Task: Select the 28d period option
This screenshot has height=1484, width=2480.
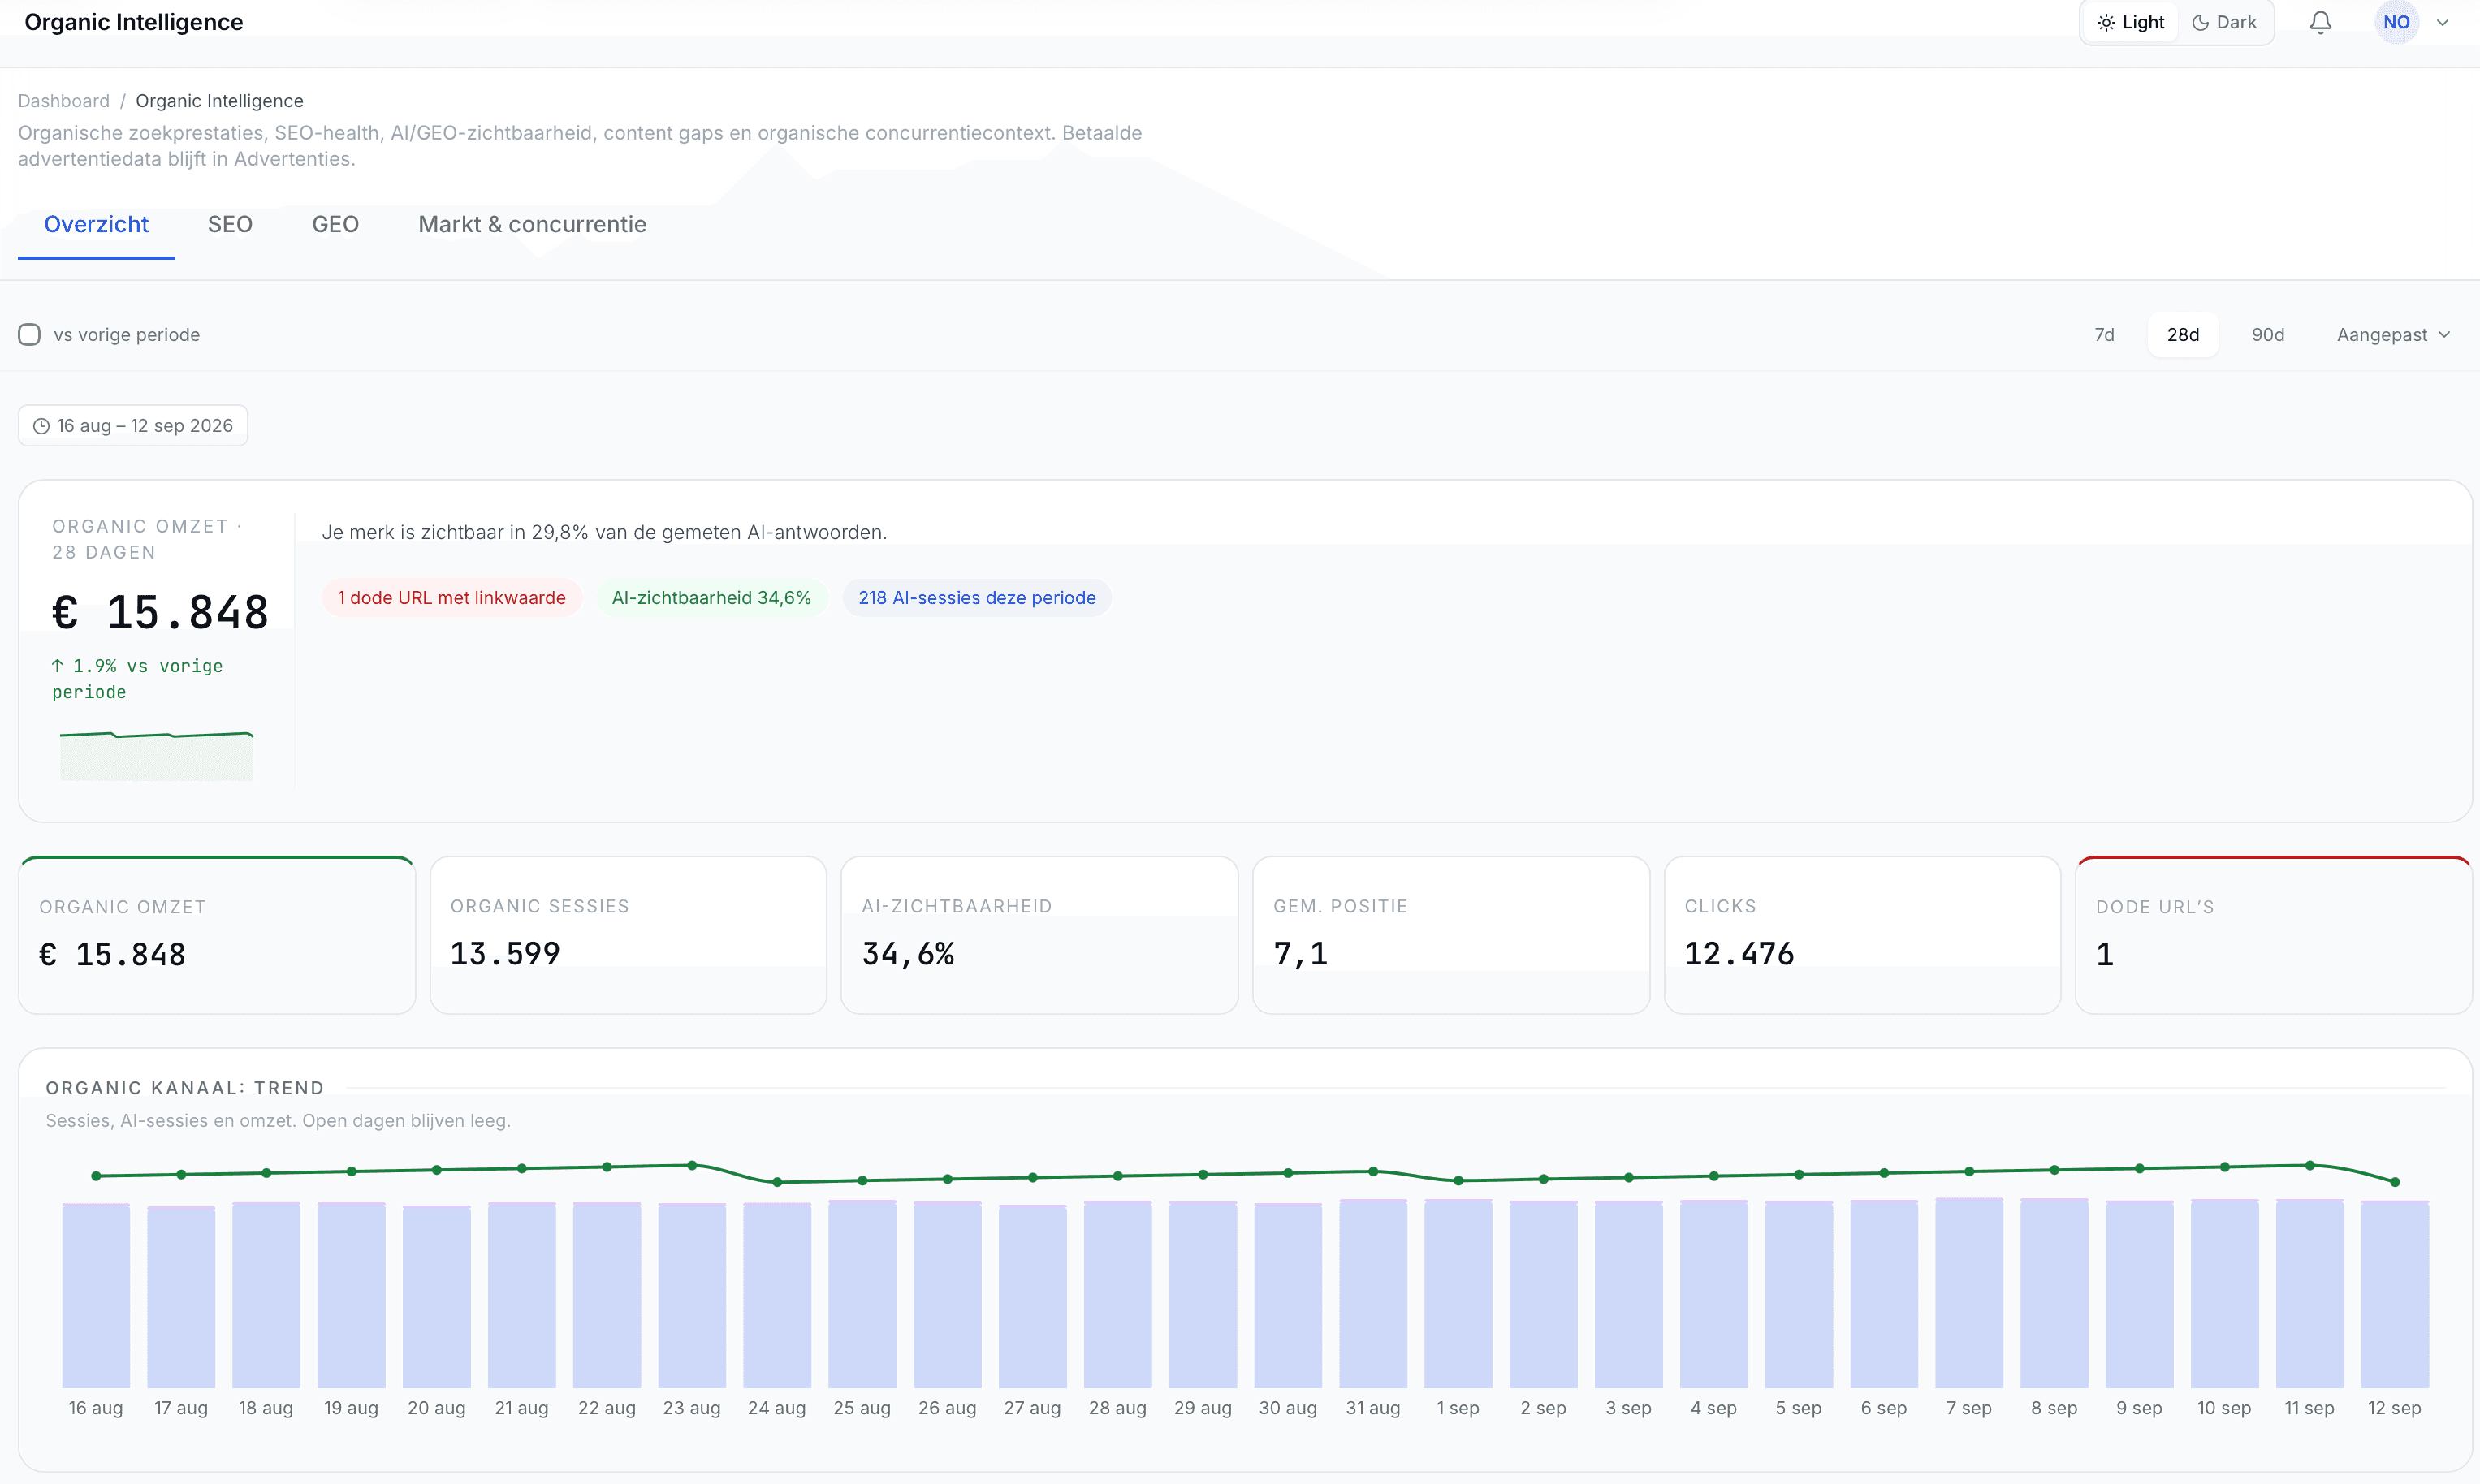Action: pos(2182,334)
